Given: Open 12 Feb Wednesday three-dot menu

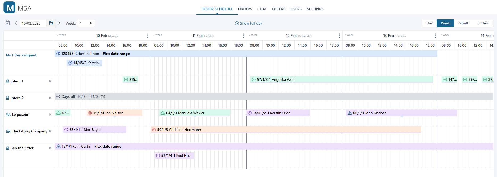Looking at the screenshot, I should coord(339,36).
